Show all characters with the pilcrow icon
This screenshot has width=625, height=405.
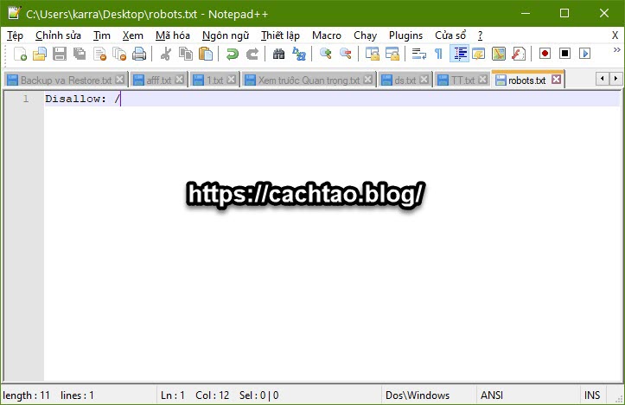(x=438, y=54)
